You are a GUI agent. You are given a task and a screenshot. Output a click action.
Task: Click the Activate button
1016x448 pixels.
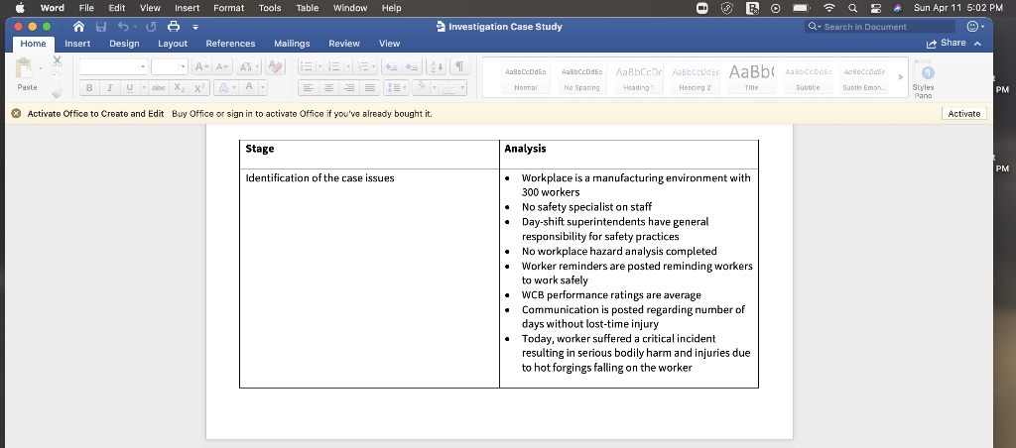point(964,113)
